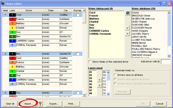Select Chantal in Driver taking part list
The width and height of the screenshot is (173, 108).
click(94, 22)
